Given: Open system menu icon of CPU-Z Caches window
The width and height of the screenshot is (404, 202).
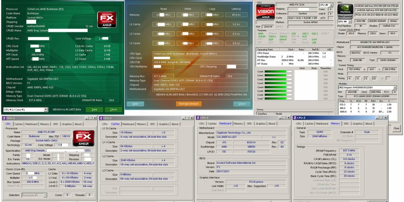Looking at the screenshot, I should (x=101, y=118).
